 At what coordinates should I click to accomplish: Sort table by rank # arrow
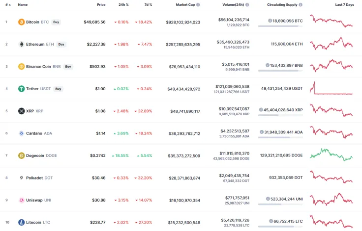pyautogui.click(x=9, y=4)
